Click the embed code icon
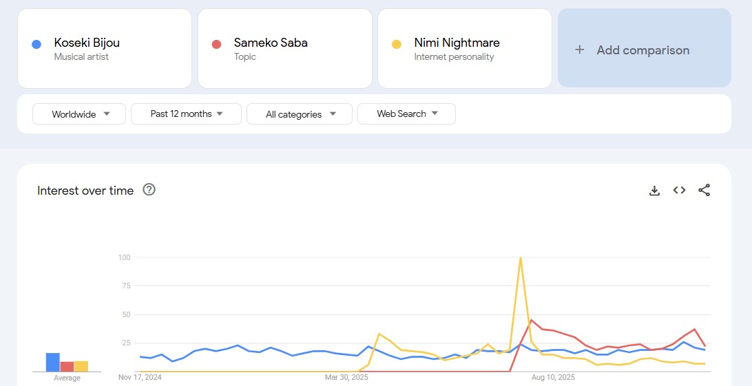 click(679, 191)
